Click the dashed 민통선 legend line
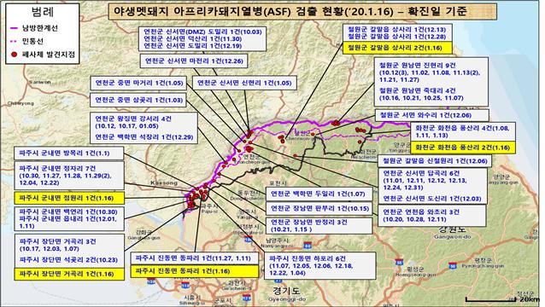The width and height of the screenshot is (545, 307). [x=15, y=41]
